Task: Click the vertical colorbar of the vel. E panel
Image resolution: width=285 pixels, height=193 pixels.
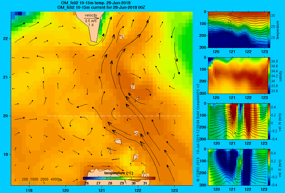Action: click(x=269, y=167)
